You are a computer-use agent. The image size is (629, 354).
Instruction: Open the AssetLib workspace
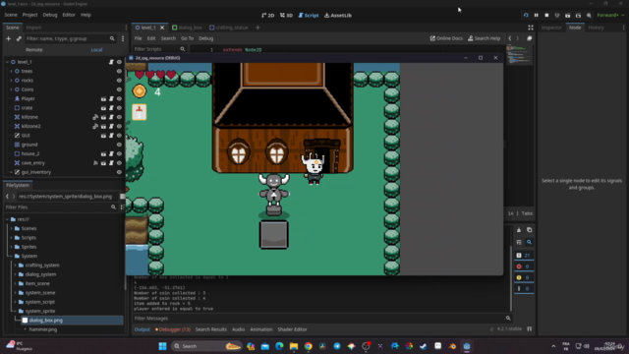[338, 16]
